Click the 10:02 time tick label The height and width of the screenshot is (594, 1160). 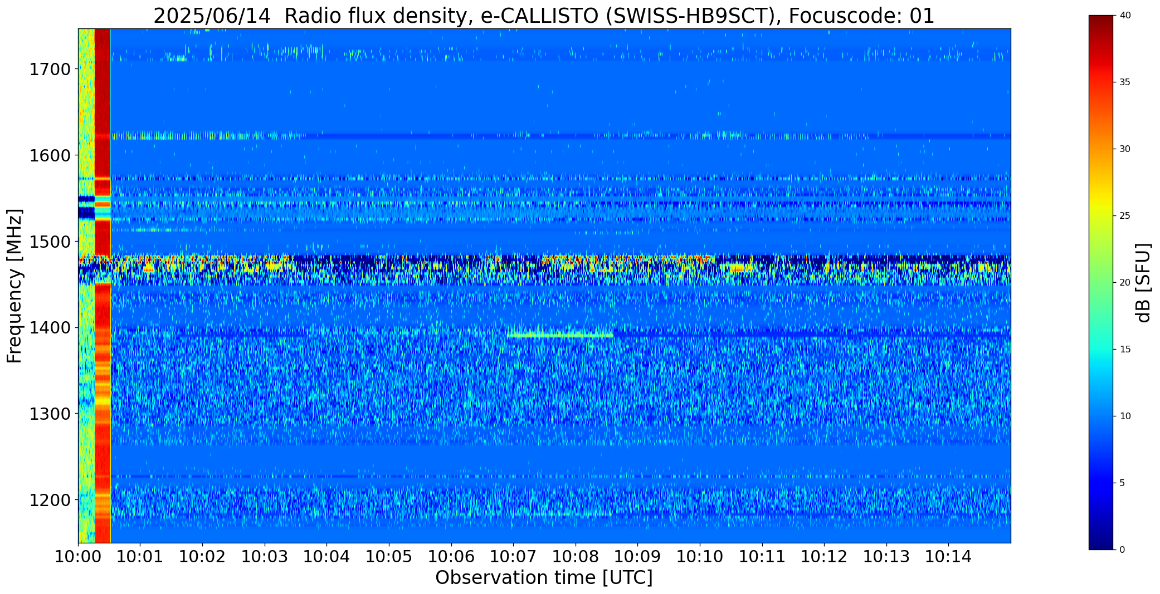coord(202,557)
